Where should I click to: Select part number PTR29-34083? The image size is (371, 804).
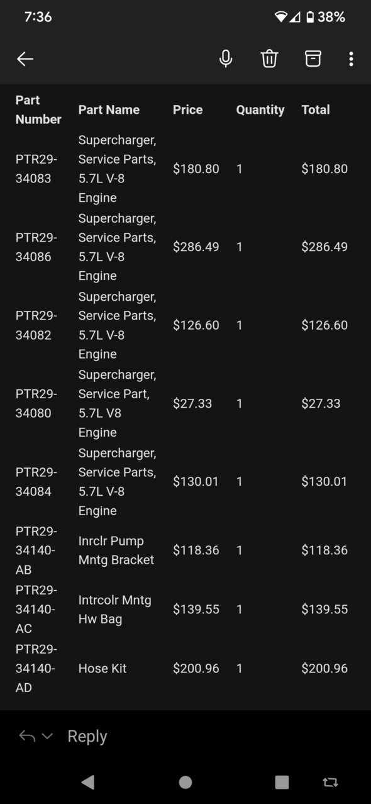[x=36, y=169]
